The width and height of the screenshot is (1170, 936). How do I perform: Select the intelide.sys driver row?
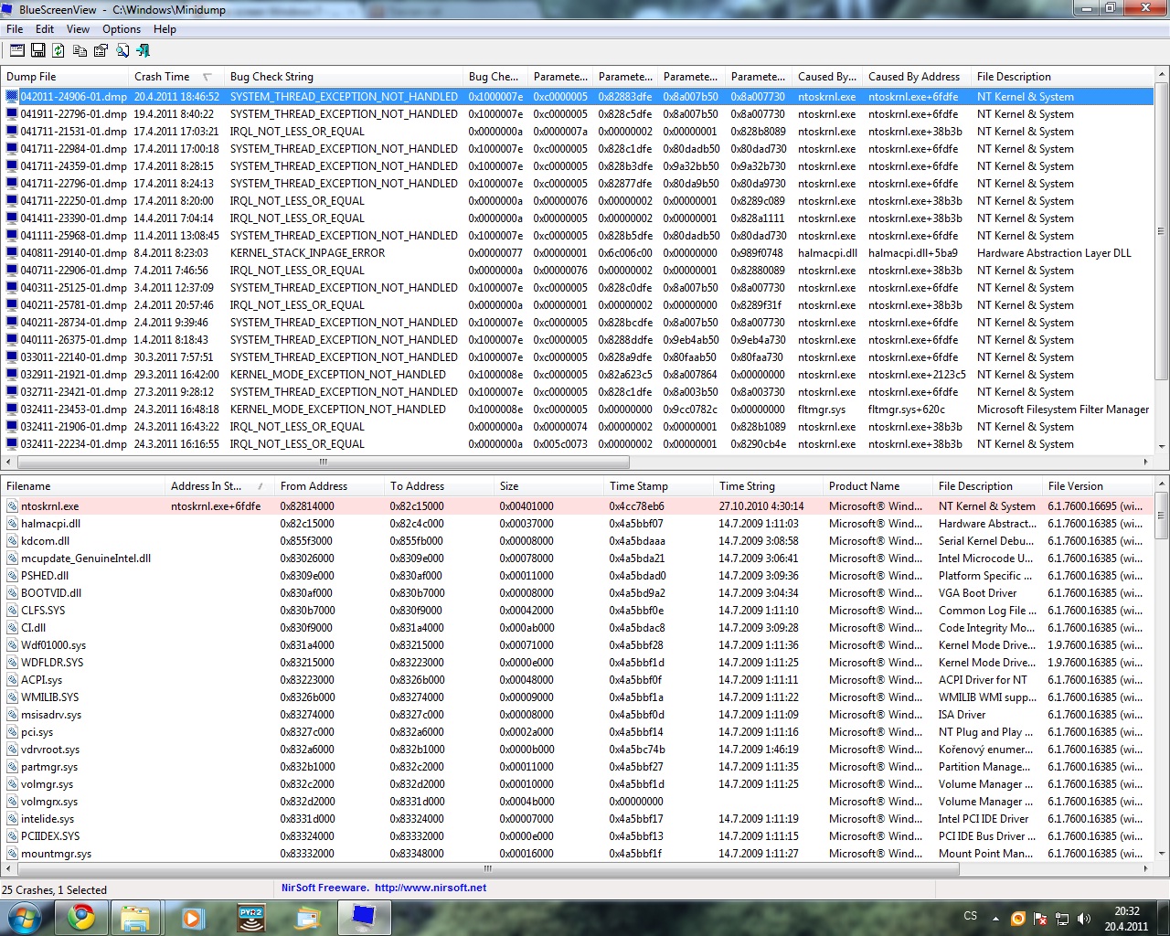(x=578, y=819)
